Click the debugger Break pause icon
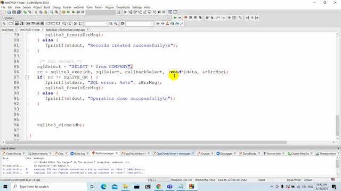This screenshot has width=341, height=191. click(159, 12)
